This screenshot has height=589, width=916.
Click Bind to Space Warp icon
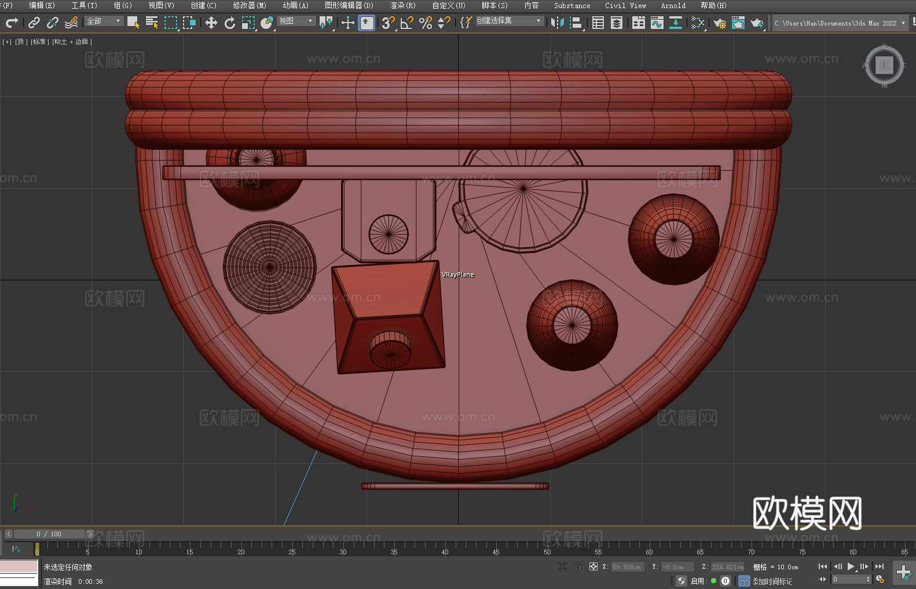click(x=71, y=23)
